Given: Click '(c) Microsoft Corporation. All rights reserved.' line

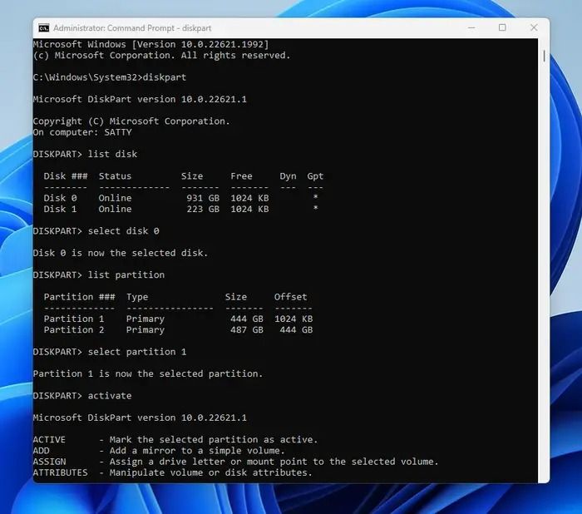Looking at the screenshot, I should (x=161, y=56).
